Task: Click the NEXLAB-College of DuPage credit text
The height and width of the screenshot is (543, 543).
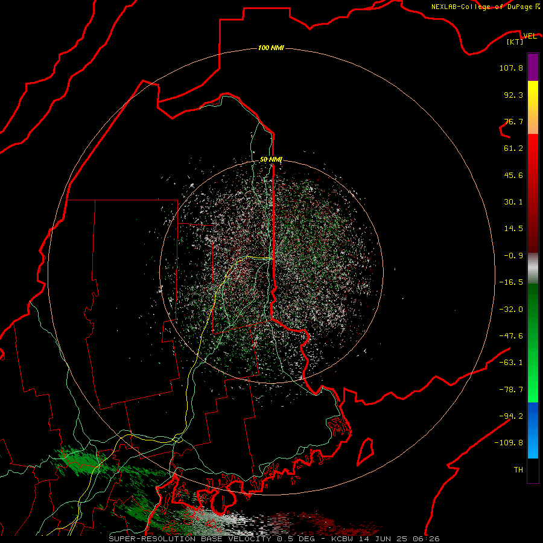Action: tap(485, 7)
